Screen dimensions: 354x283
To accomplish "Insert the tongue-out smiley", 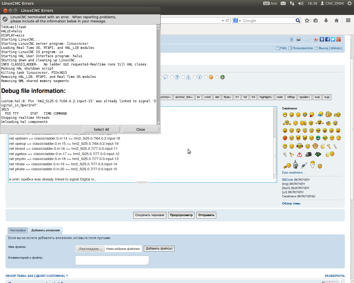I will (x=312, y=115).
